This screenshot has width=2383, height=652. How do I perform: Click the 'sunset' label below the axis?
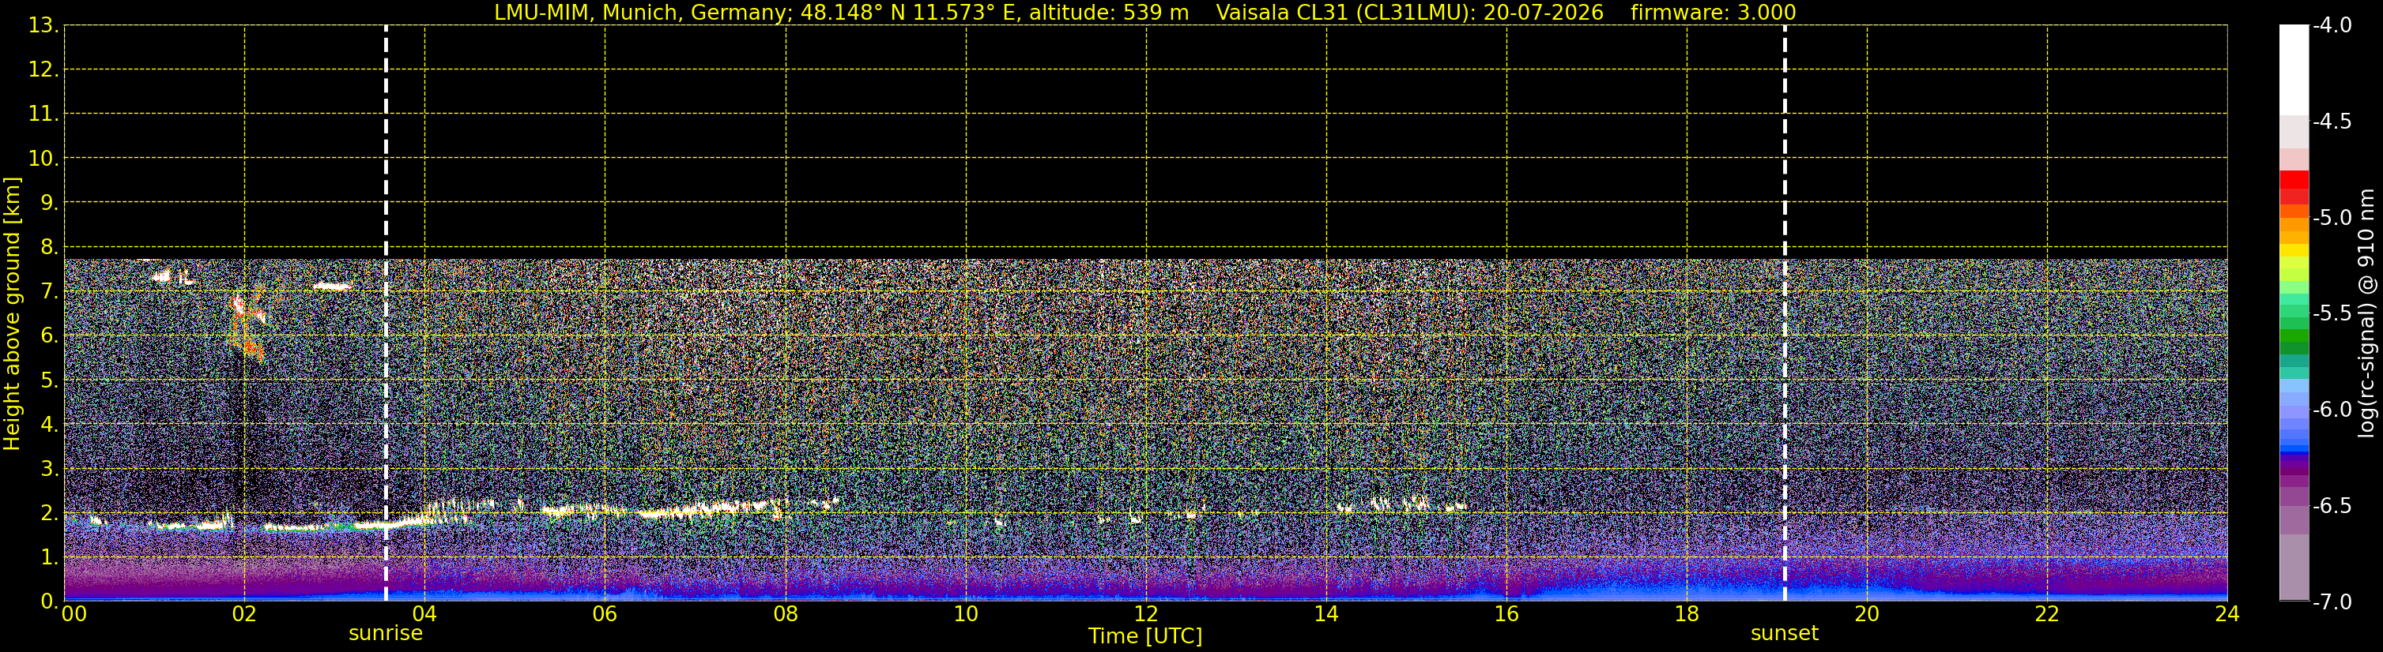1785,634
